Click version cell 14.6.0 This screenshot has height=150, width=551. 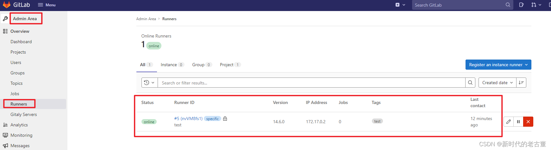pos(279,122)
